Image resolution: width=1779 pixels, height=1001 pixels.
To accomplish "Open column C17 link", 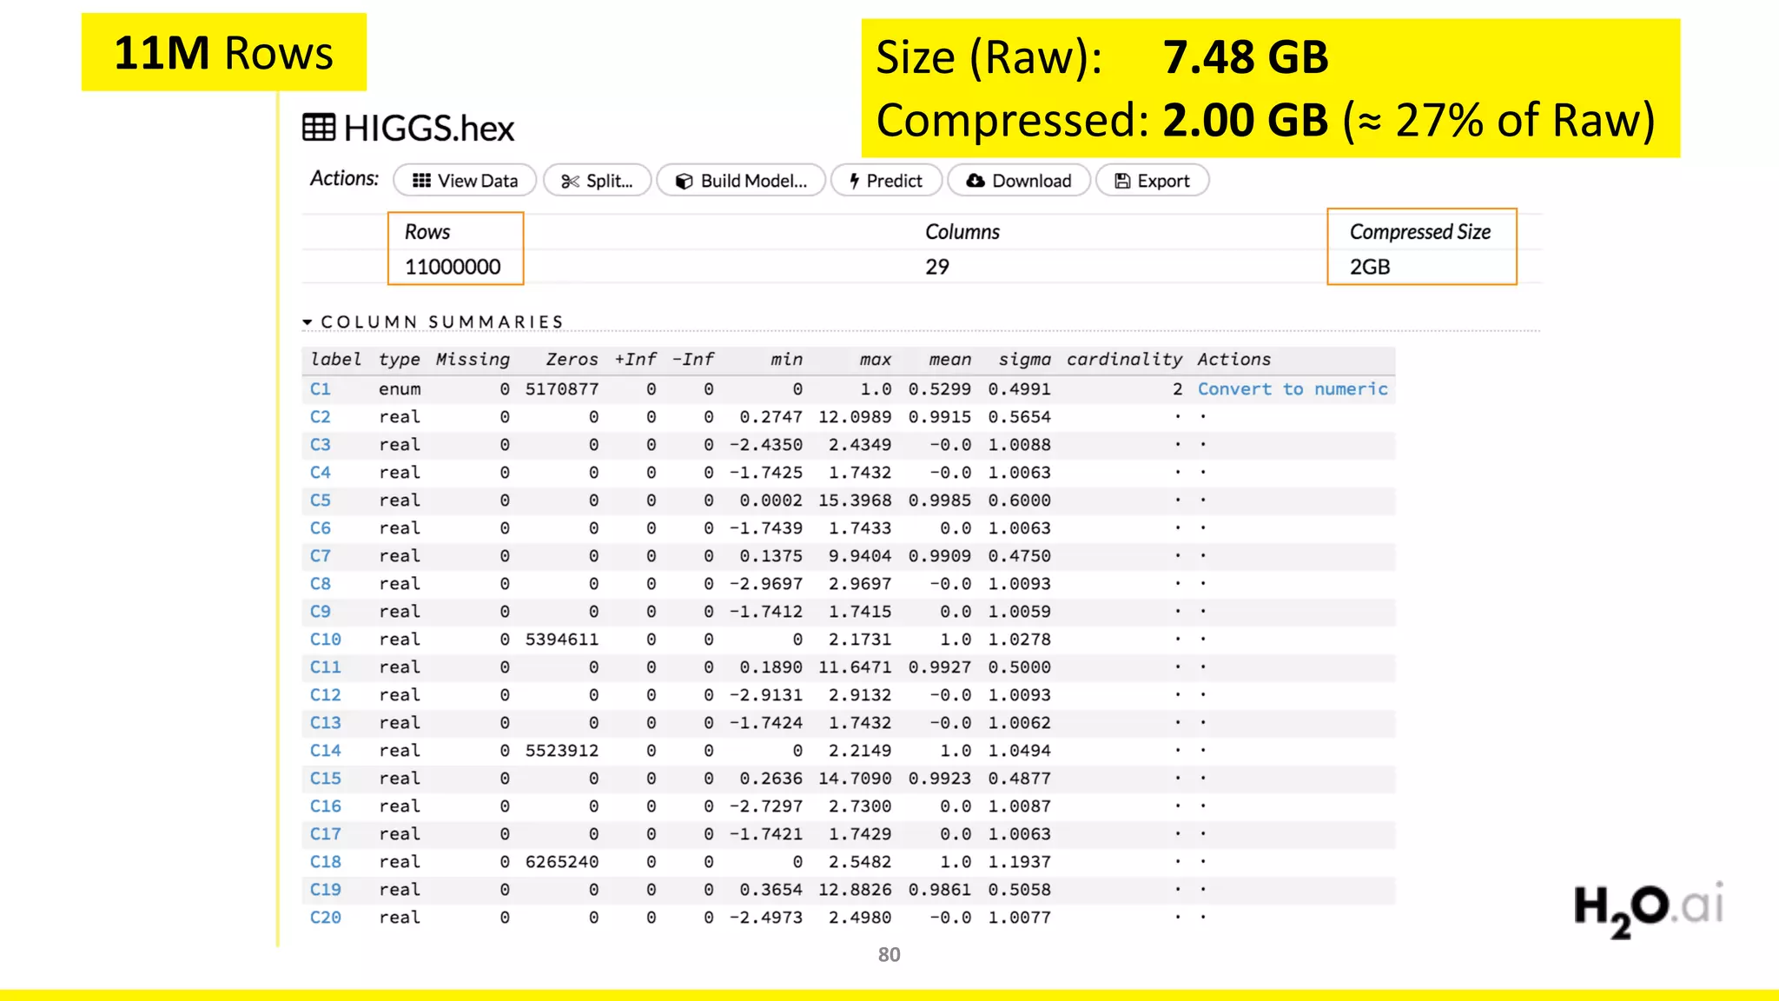I will (x=326, y=834).
